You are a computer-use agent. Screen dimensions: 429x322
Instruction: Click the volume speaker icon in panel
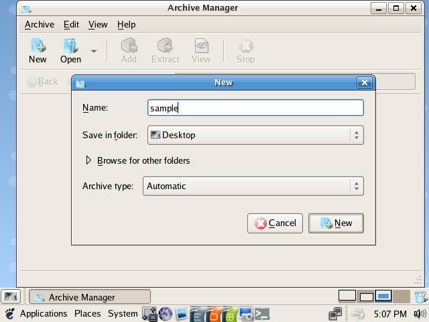[420, 313]
